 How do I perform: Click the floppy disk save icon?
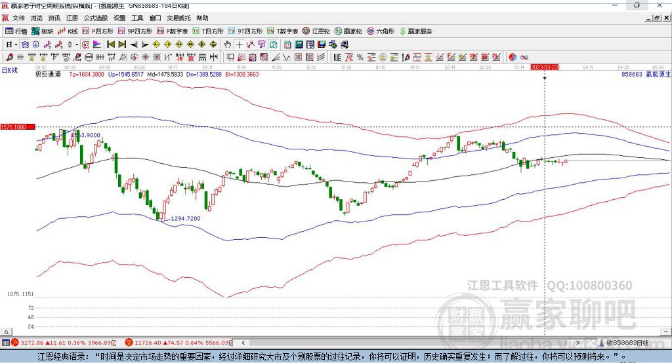322,45
